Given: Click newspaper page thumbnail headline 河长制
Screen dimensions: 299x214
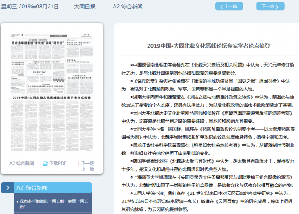Looking at the screenshot, I should coord(38,43).
